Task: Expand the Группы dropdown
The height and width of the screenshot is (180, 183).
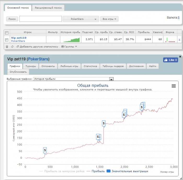Action: click(x=69, y=47)
